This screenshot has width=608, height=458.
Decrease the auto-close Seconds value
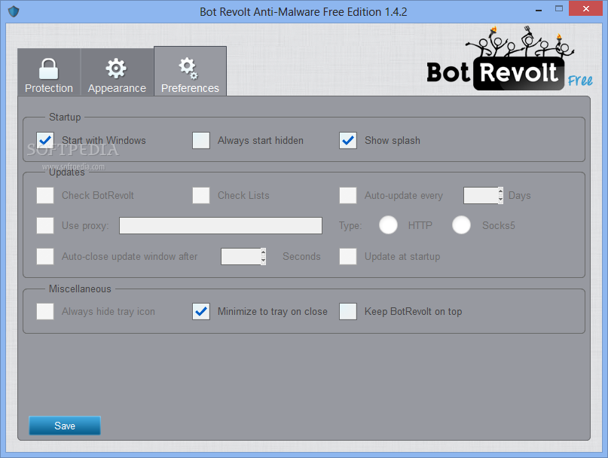coord(263,261)
